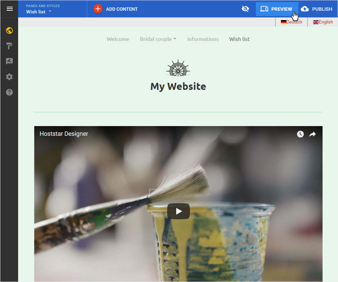Go to the Informations page
Viewport: 338px width, 282px height.
(203, 39)
